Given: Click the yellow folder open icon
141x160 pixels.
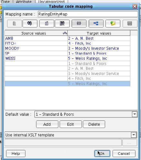Looking at the screenshot, I should 113,24.
